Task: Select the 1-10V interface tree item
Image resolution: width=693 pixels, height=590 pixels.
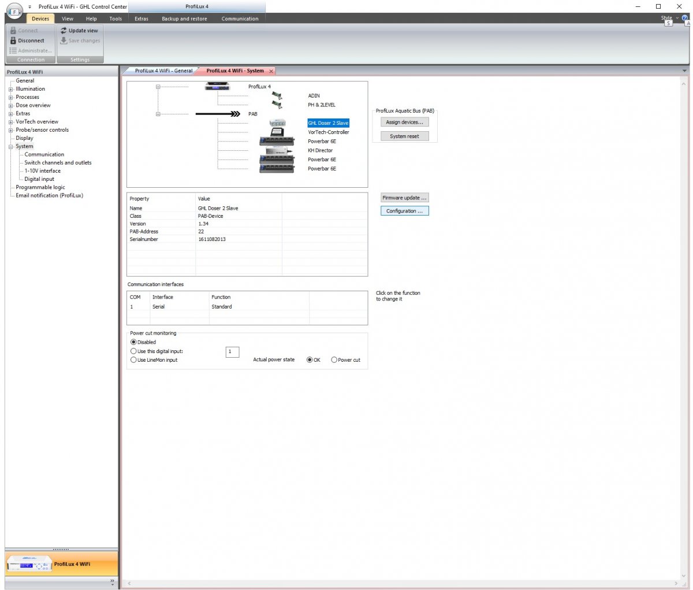Action: [42, 171]
